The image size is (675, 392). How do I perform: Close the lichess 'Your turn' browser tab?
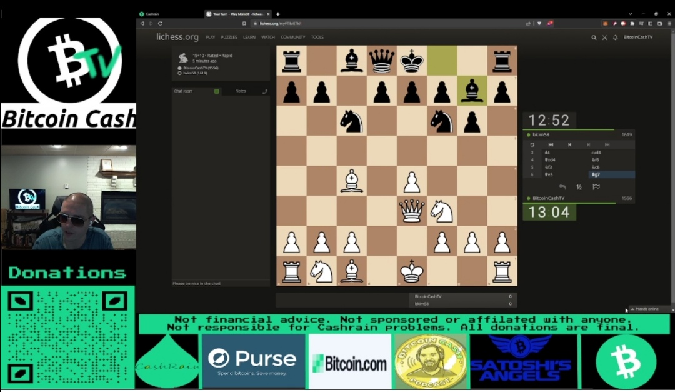pyautogui.click(x=268, y=14)
